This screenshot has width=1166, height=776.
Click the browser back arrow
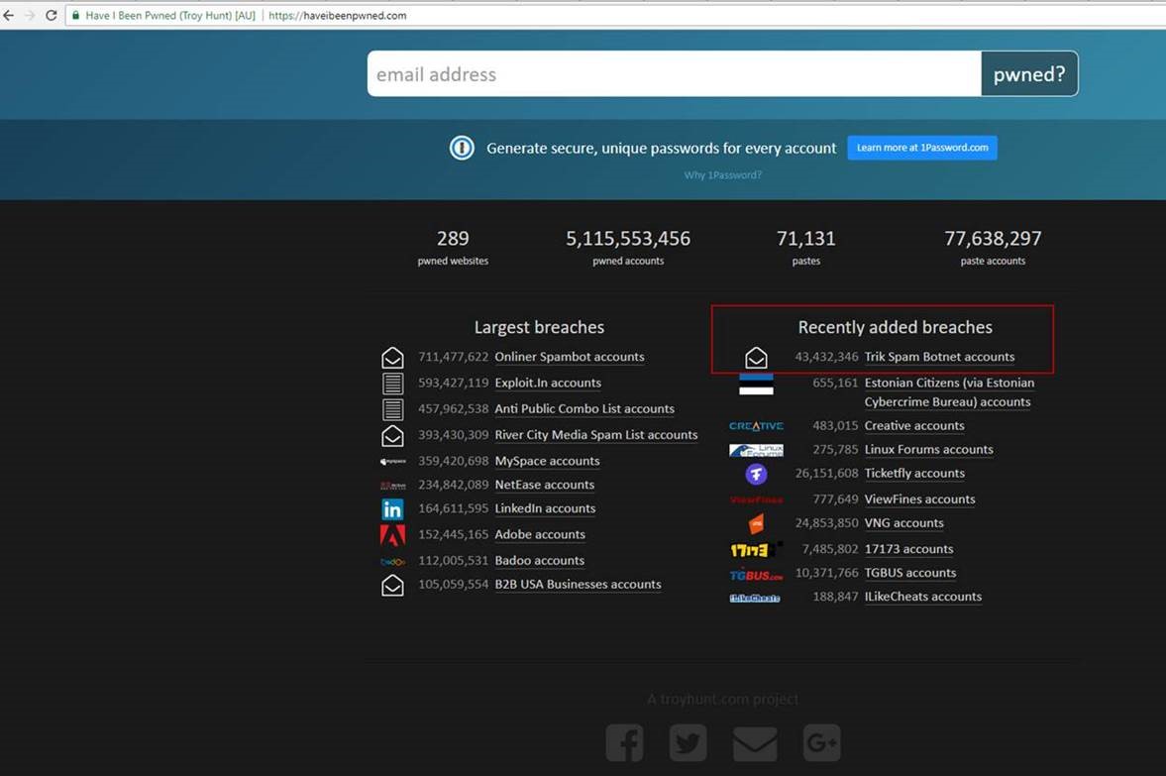click(9, 15)
